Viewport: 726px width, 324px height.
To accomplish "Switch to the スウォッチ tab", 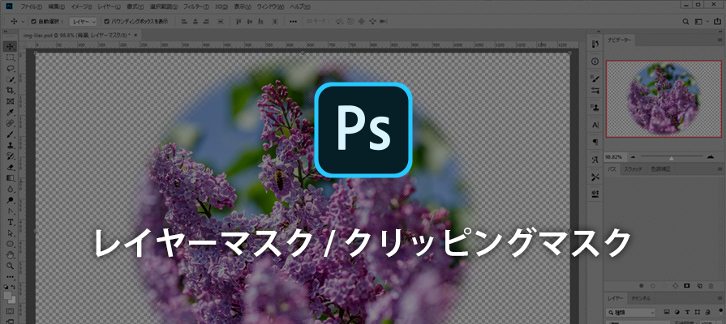I will coord(633,169).
